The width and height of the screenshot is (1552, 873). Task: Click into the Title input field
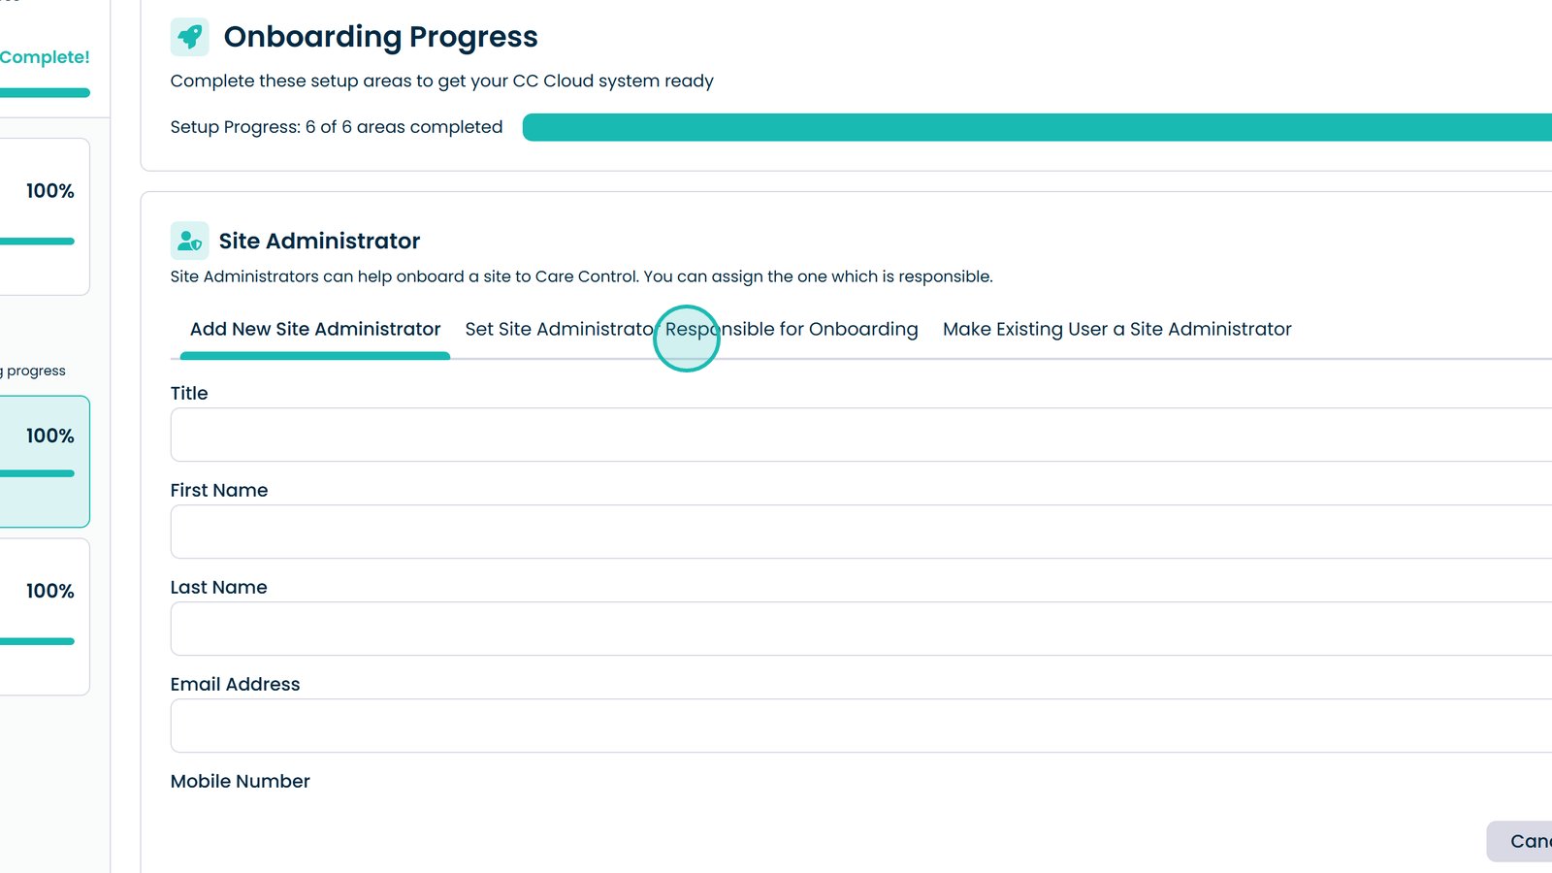pyautogui.click(x=854, y=435)
